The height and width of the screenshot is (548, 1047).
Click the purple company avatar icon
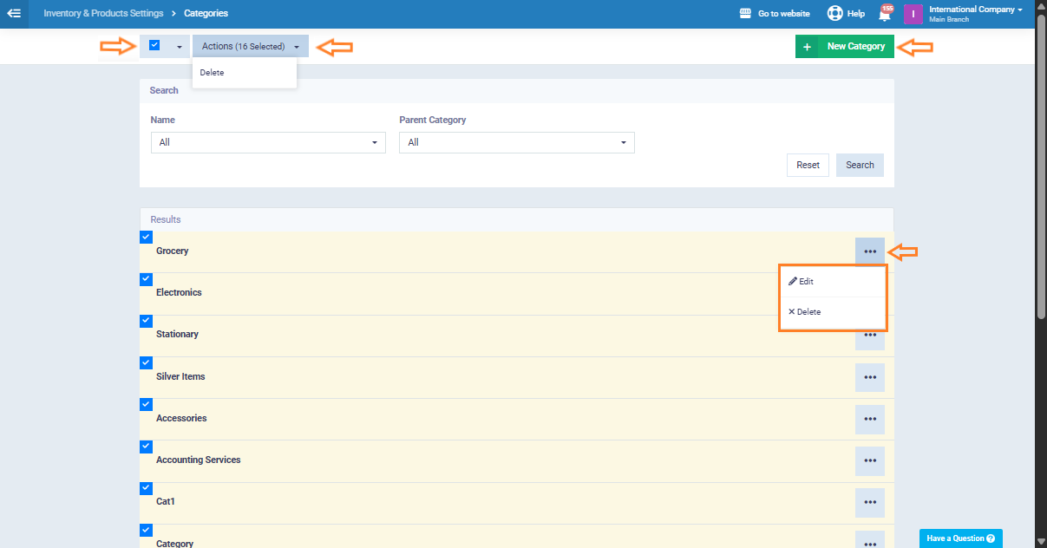pos(913,14)
